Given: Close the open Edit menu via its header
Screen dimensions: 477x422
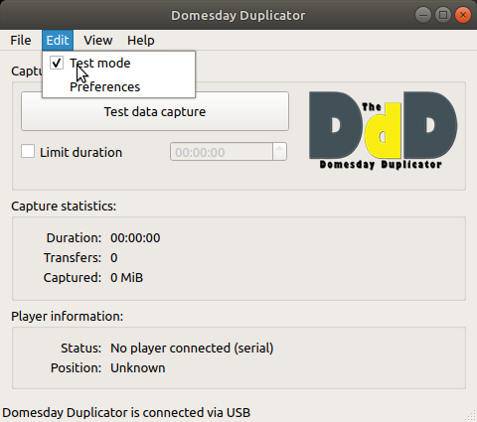Looking at the screenshot, I should click(x=58, y=40).
